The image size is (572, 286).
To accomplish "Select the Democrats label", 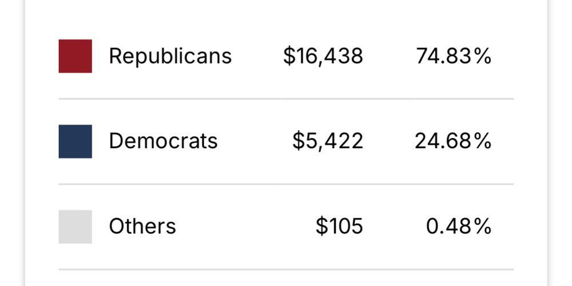I will pyautogui.click(x=164, y=141).
